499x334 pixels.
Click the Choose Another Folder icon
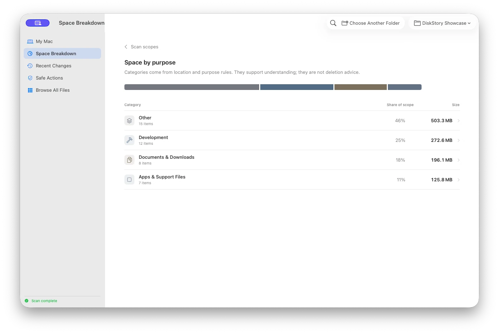(345, 23)
